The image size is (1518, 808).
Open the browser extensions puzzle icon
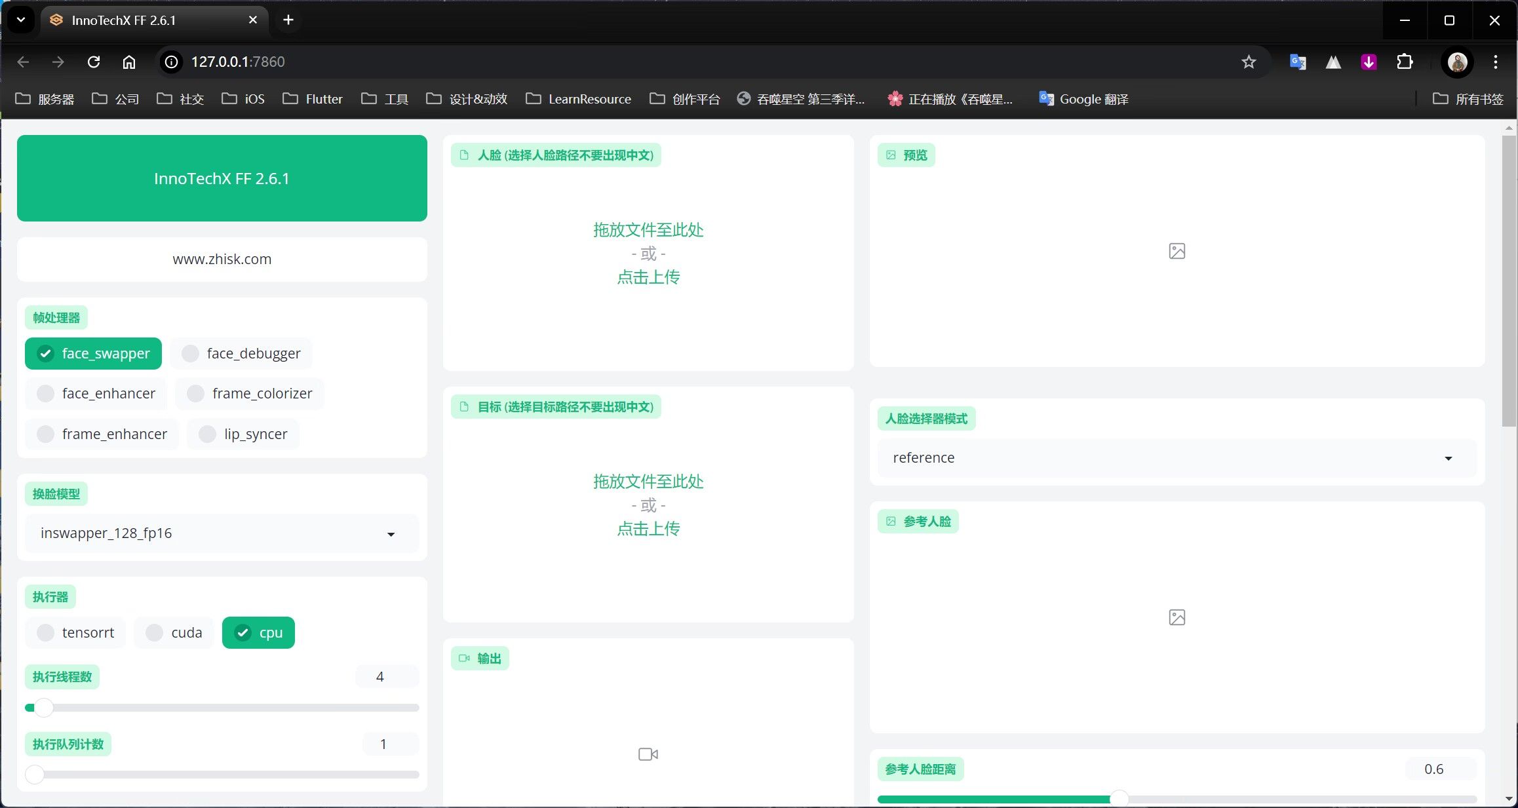click(x=1405, y=62)
